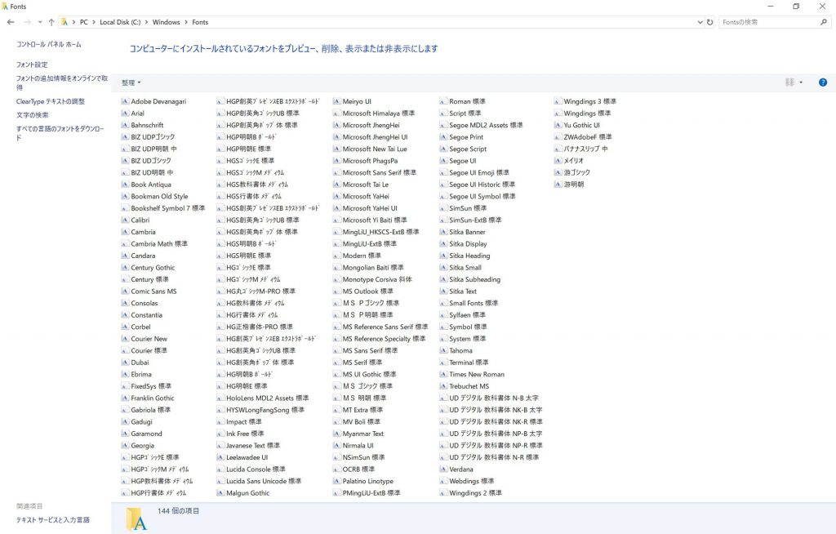The width and height of the screenshot is (836, 534).
Task: Select the Segoe UI font icon
Action: click(443, 161)
